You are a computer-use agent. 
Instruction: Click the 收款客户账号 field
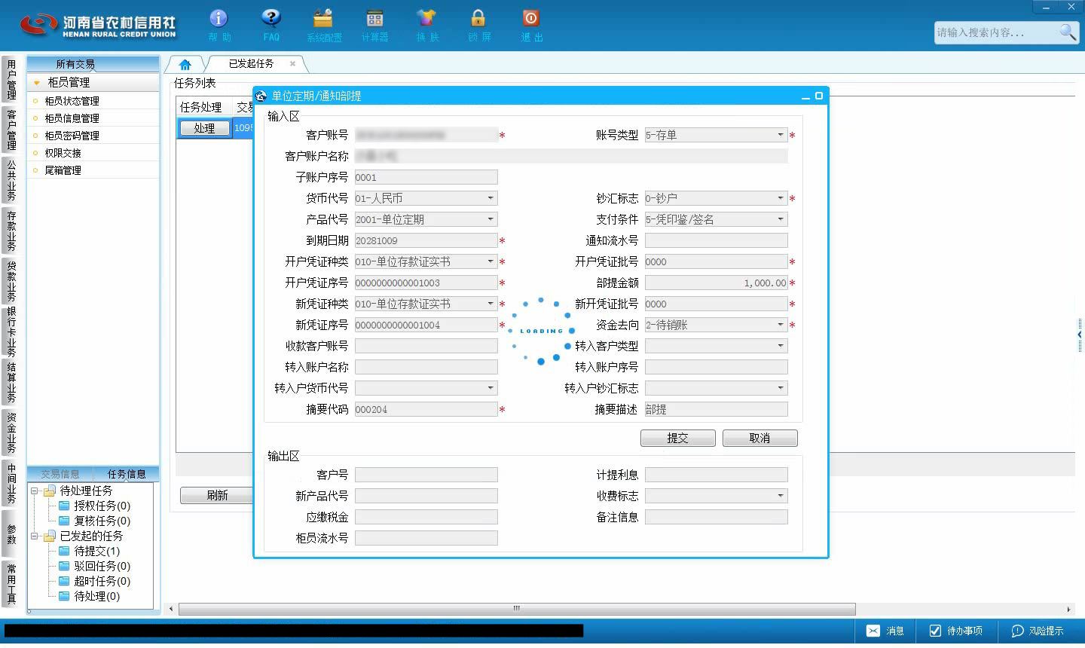coord(426,346)
